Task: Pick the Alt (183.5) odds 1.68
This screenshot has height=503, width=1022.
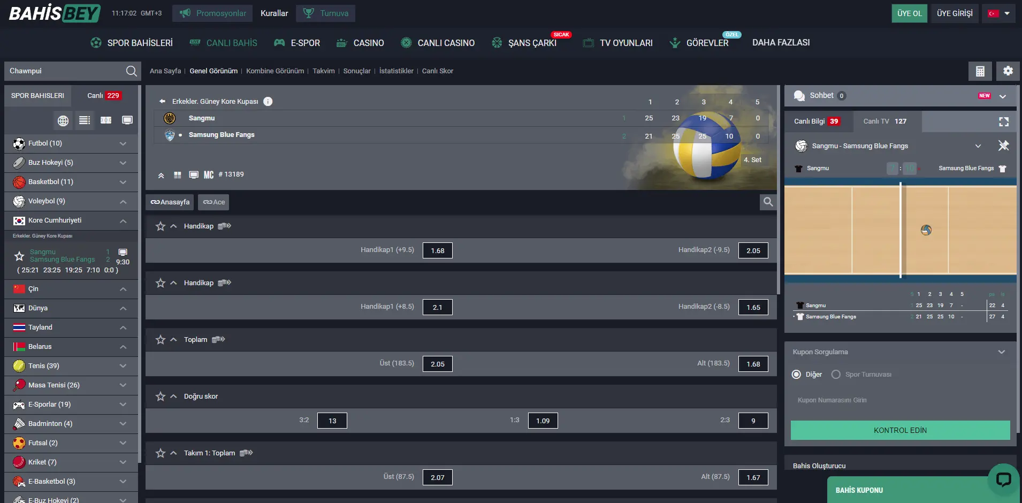Action: tap(753, 364)
